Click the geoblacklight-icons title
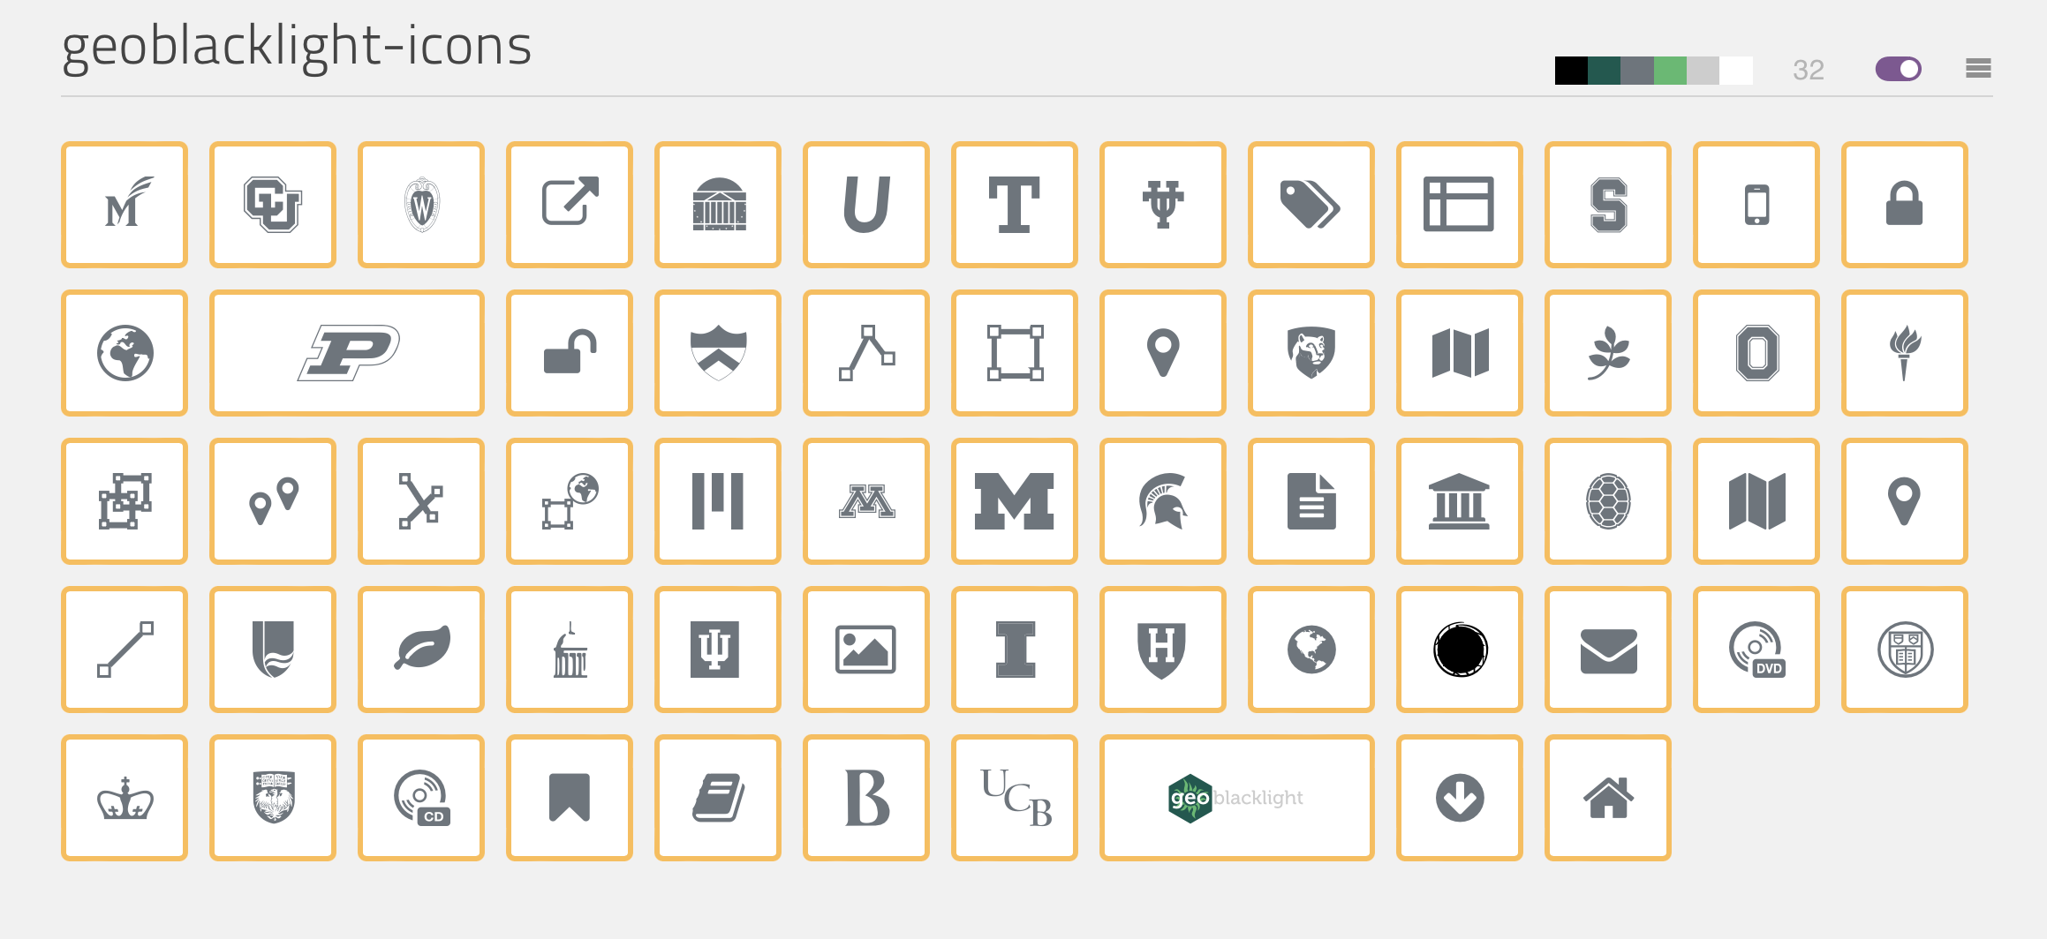Image resolution: width=2047 pixels, height=939 pixels. point(297,46)
